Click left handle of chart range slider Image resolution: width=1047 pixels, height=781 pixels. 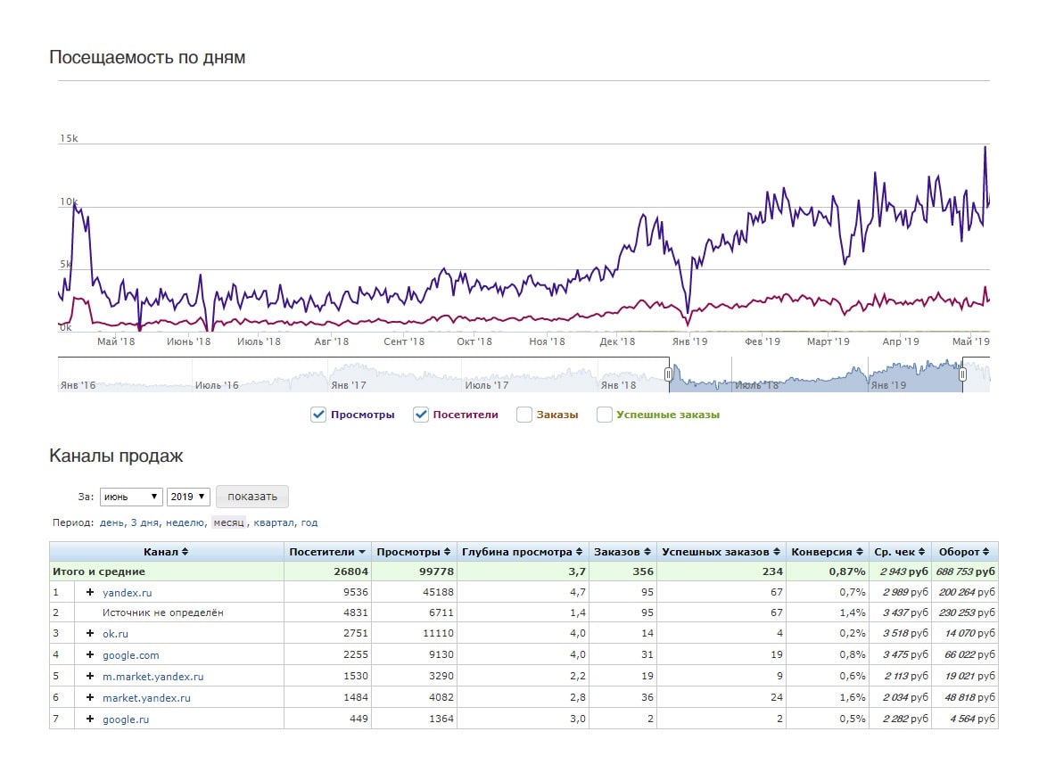[x=669, y=375]
